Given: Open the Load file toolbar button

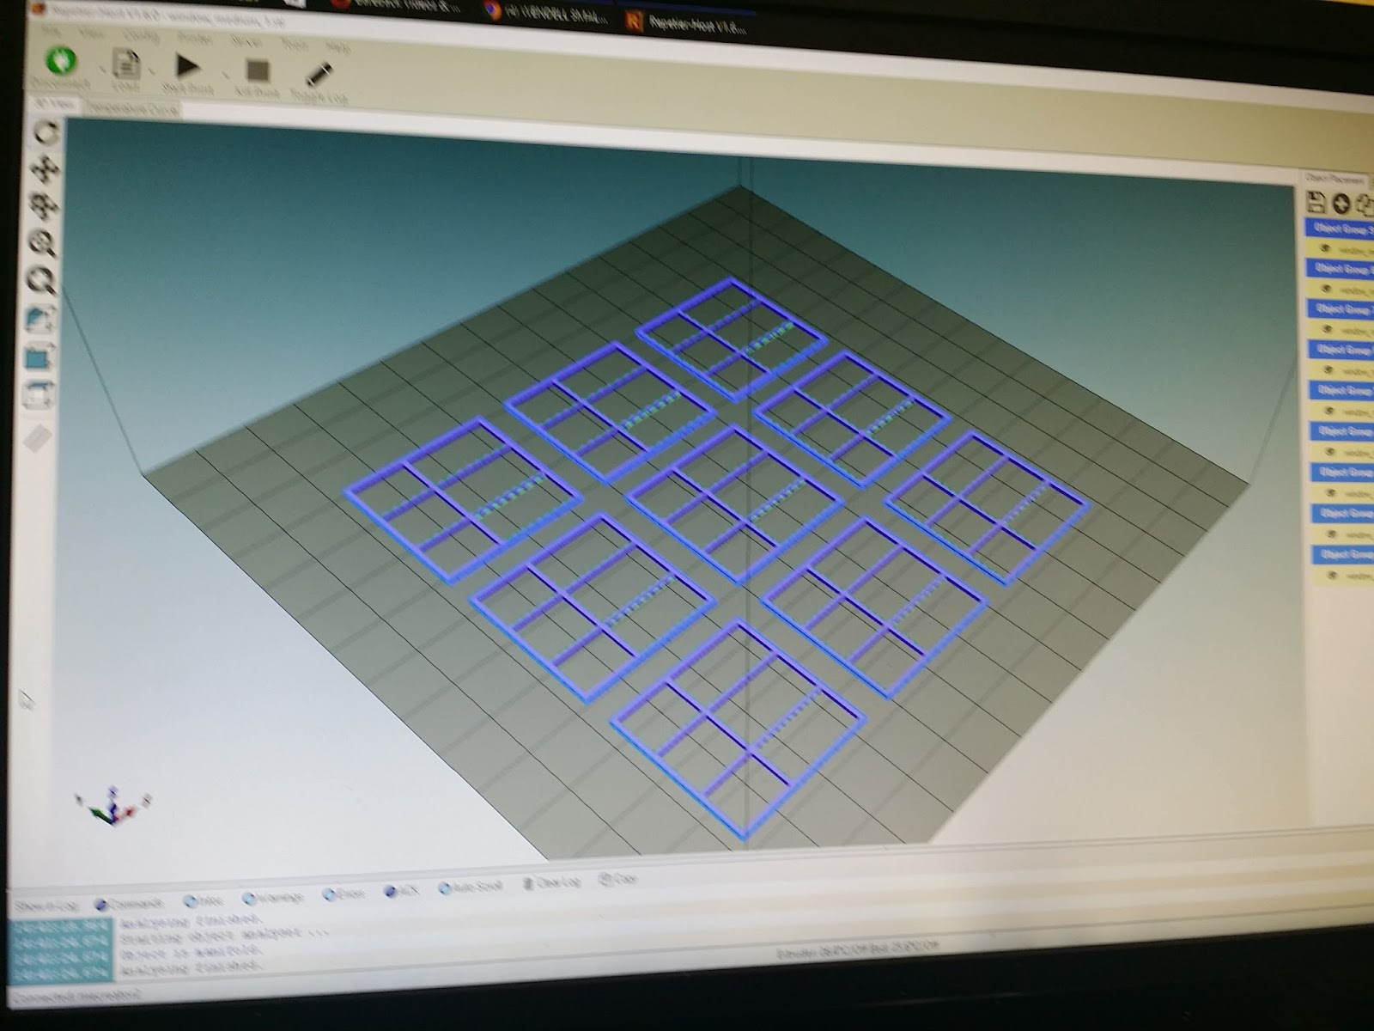Looking at the screenshot, I should pos(126,67).
